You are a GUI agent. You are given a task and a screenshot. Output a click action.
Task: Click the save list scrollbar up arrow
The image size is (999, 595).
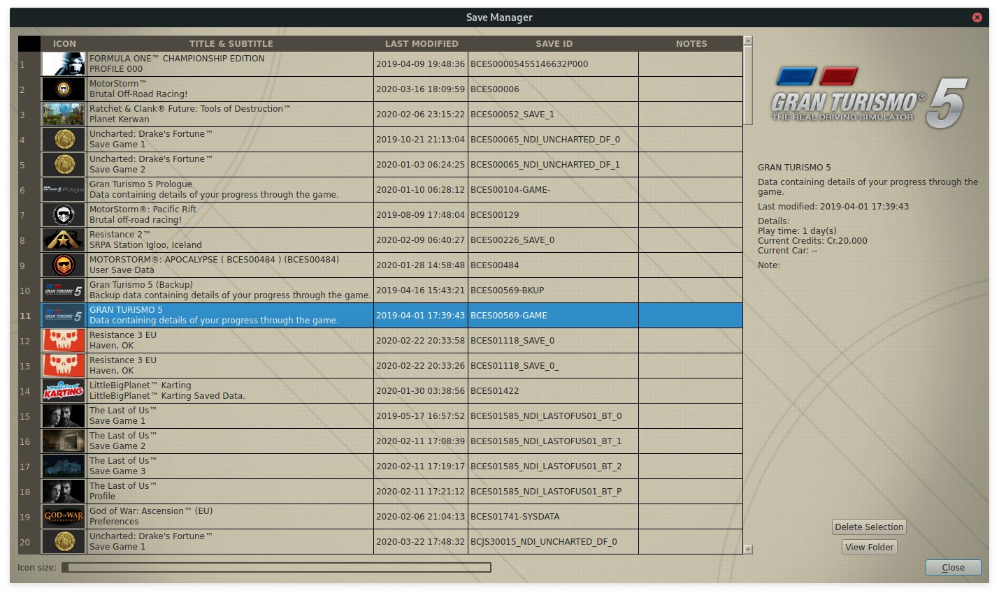(x=748, y=41)
